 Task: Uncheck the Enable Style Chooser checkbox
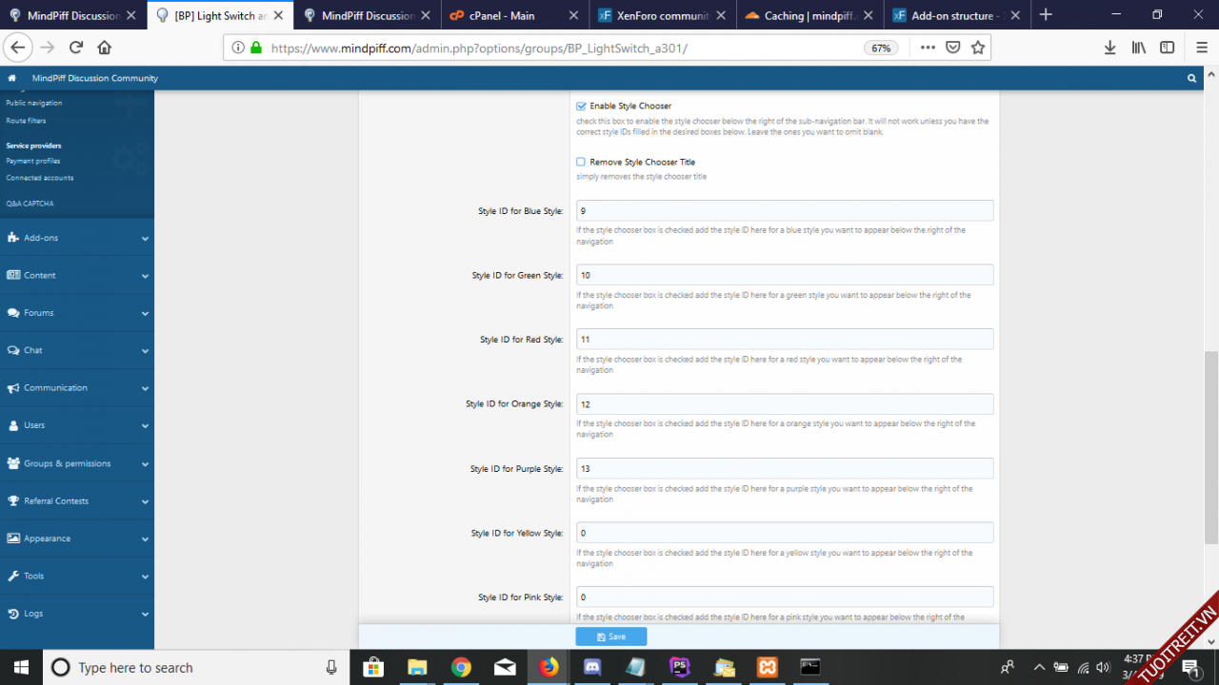tap(581, 107)
